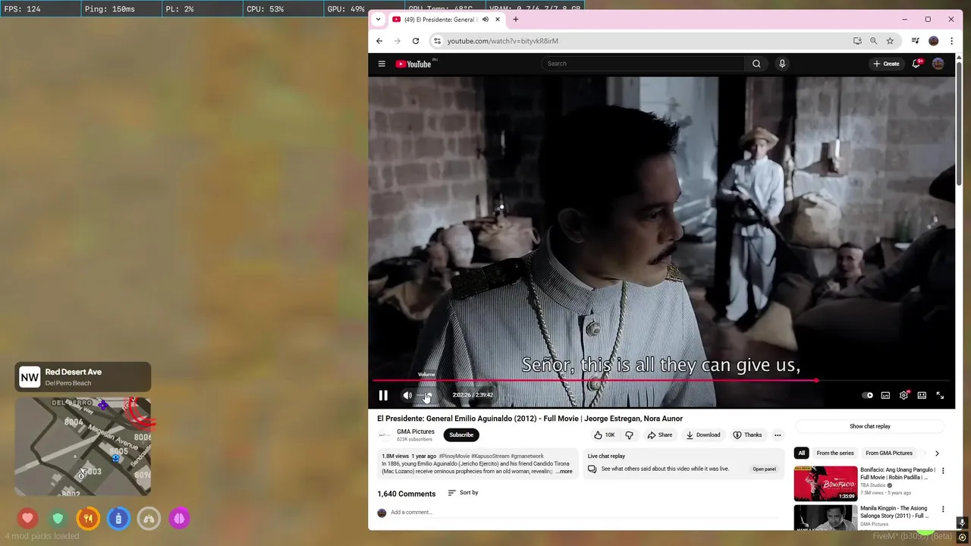Screen dimensions: 971x546
Task: Click the youtube.com address bar URL
Action: 503,41
